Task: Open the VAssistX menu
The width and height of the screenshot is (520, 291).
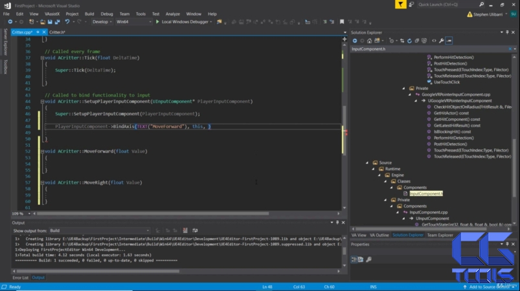Action: (x=52, y=14)
